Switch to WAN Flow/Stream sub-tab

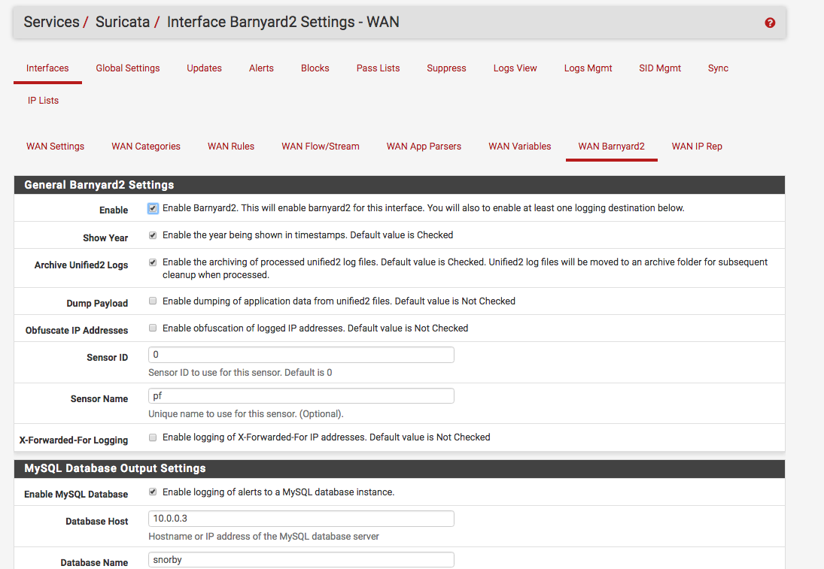(321, 147)
